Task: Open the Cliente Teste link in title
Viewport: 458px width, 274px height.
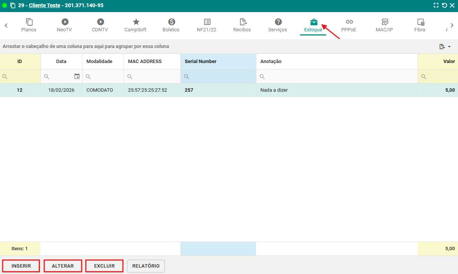Action: pos(44,6)
